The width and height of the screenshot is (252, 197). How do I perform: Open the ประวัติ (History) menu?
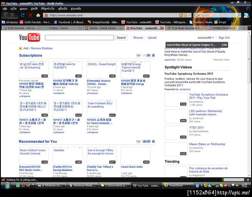point(34,8)
